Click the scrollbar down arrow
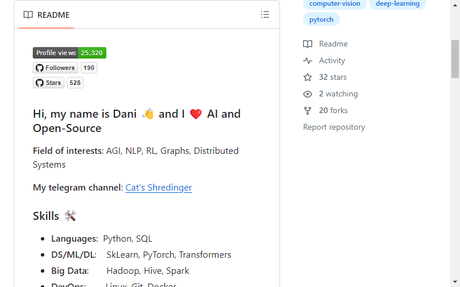 [455, 282]
